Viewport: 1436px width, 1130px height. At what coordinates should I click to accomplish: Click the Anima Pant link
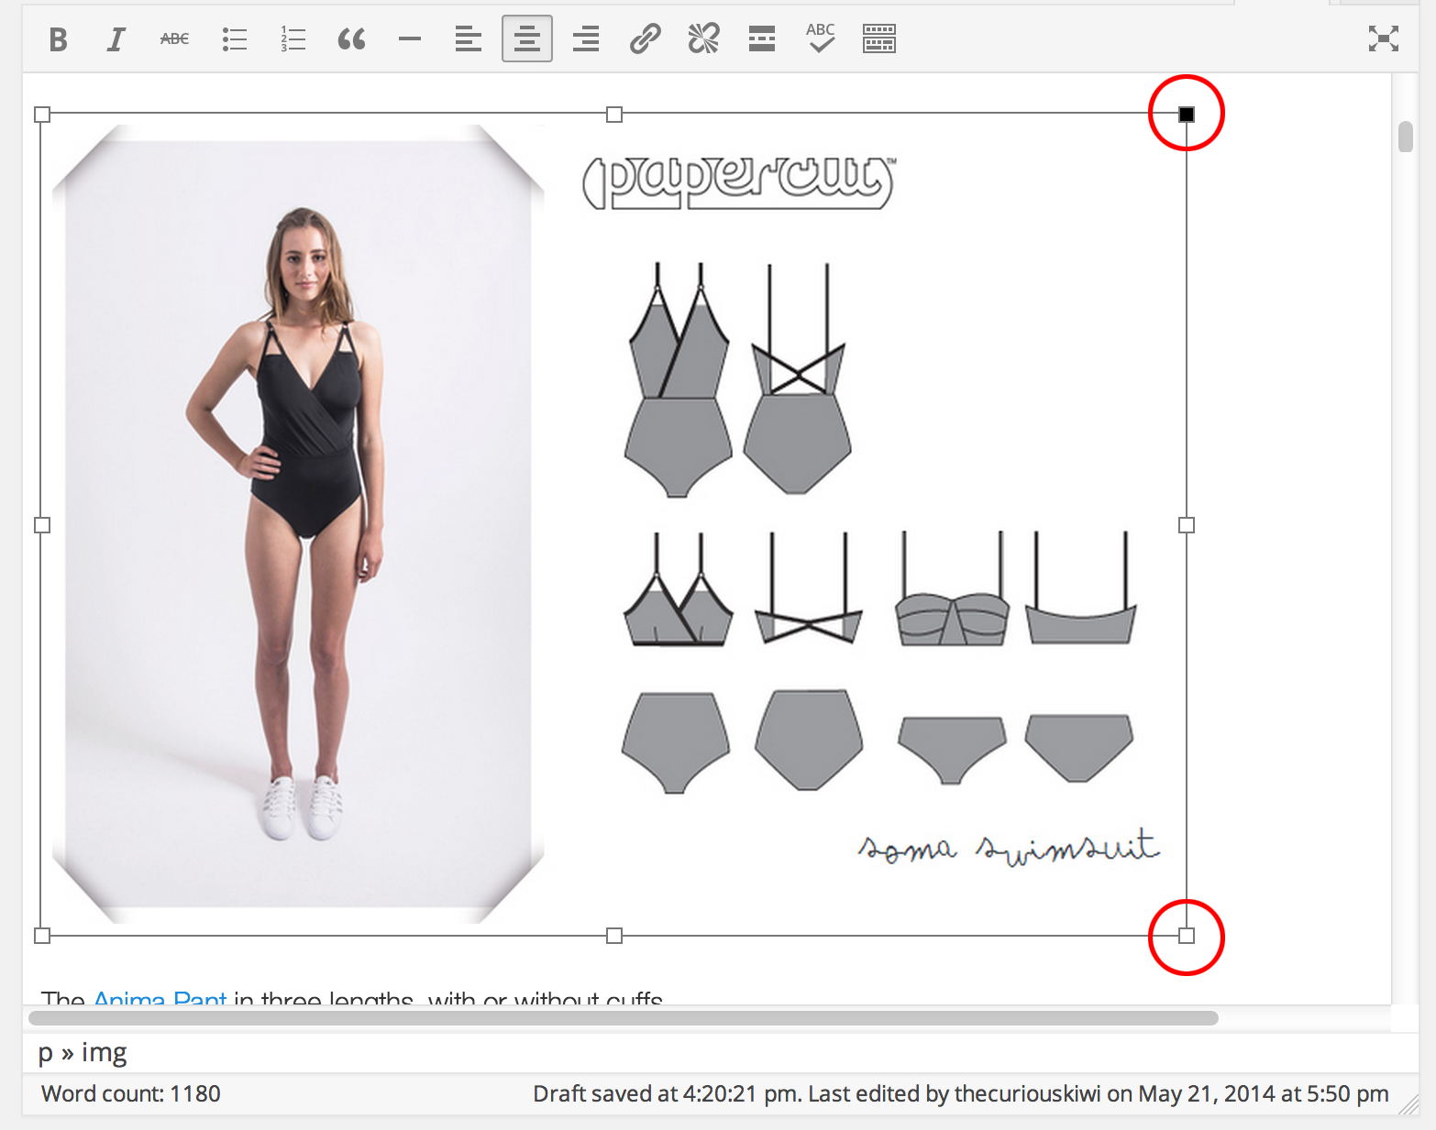[x=160, y=997]
